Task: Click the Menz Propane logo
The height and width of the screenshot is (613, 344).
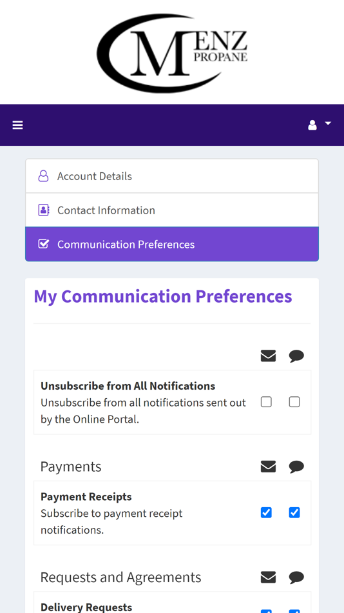Action: [x=172, y=53]
